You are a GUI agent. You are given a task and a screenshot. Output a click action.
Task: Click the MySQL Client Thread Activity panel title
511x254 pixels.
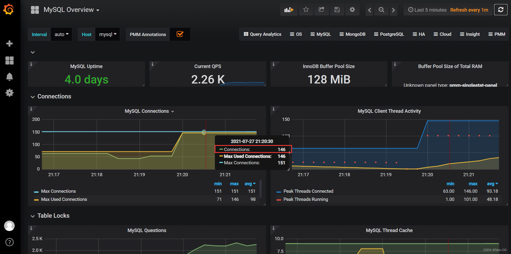[389, 111]
